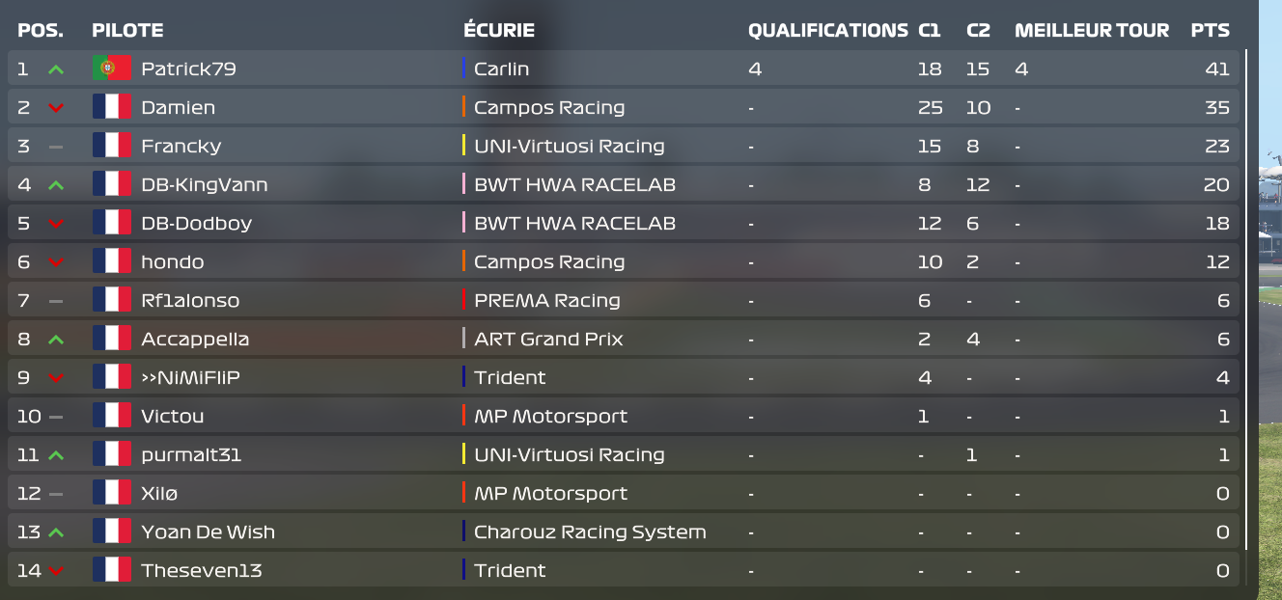Select the PILOTE column header
Viewport: 1282px width, 600px height.
[x=127, y=31]
